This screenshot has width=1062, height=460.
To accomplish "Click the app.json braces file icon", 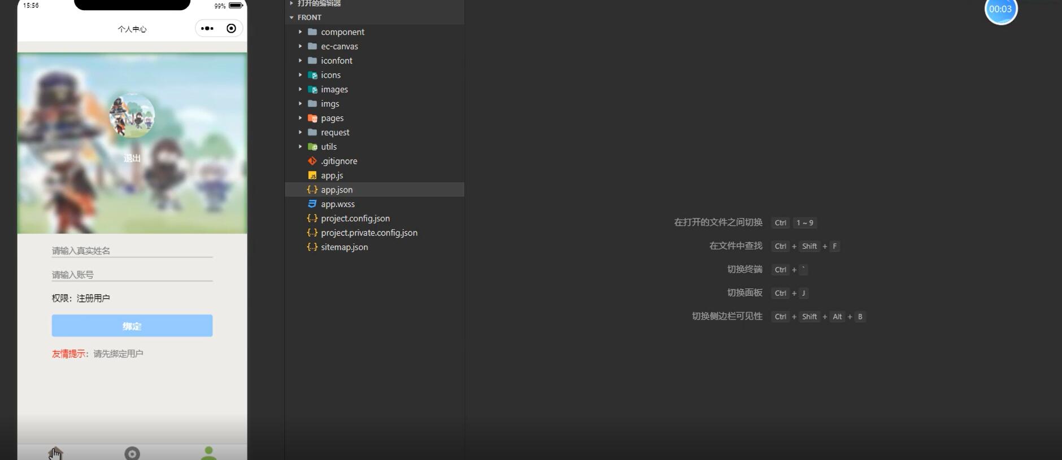I will [312, 190].
